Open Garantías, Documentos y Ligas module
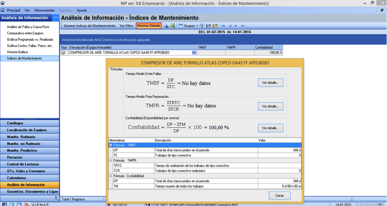387x206 pixels. tap(30, 192)
